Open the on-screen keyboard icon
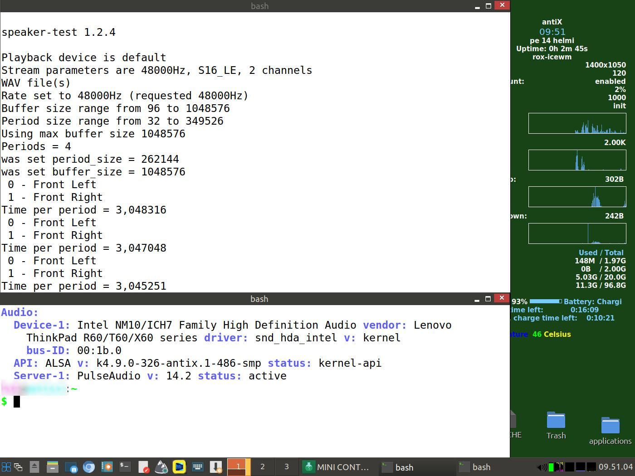635x476 pixels. point(197,467)
